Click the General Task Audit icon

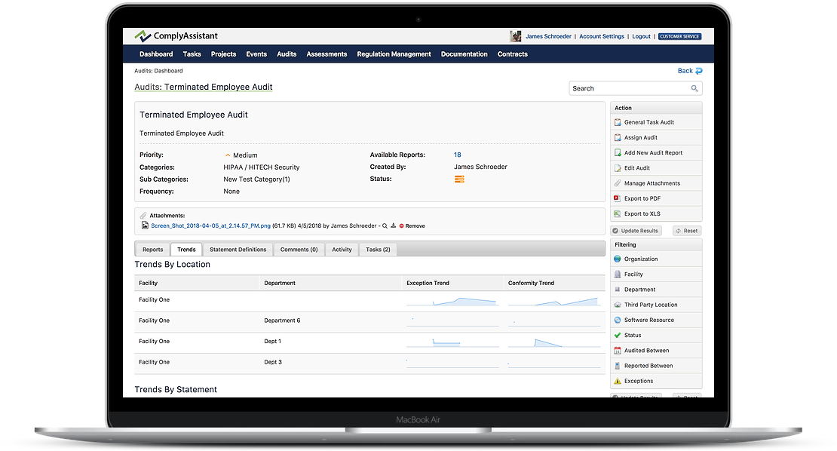click(x=618, y=122)
